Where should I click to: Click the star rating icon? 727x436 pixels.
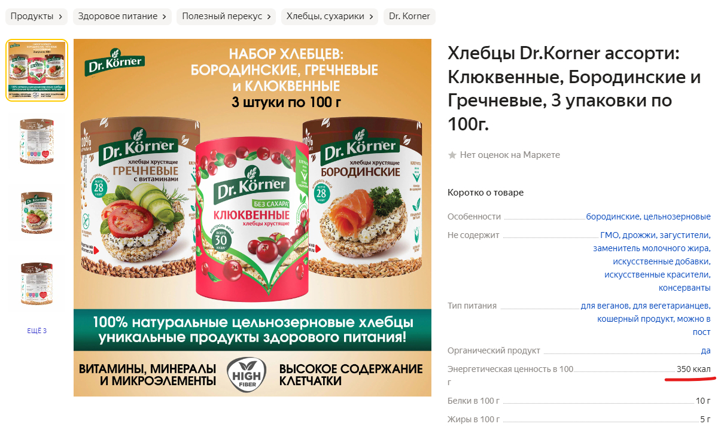coord(452,155)
